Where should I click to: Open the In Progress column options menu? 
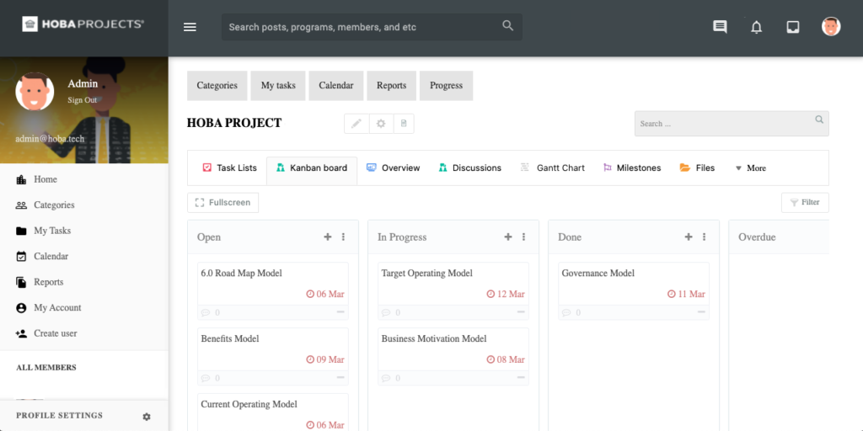click(x=523, y=237)
